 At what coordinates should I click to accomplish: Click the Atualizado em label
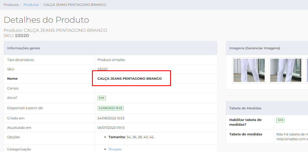19,128
